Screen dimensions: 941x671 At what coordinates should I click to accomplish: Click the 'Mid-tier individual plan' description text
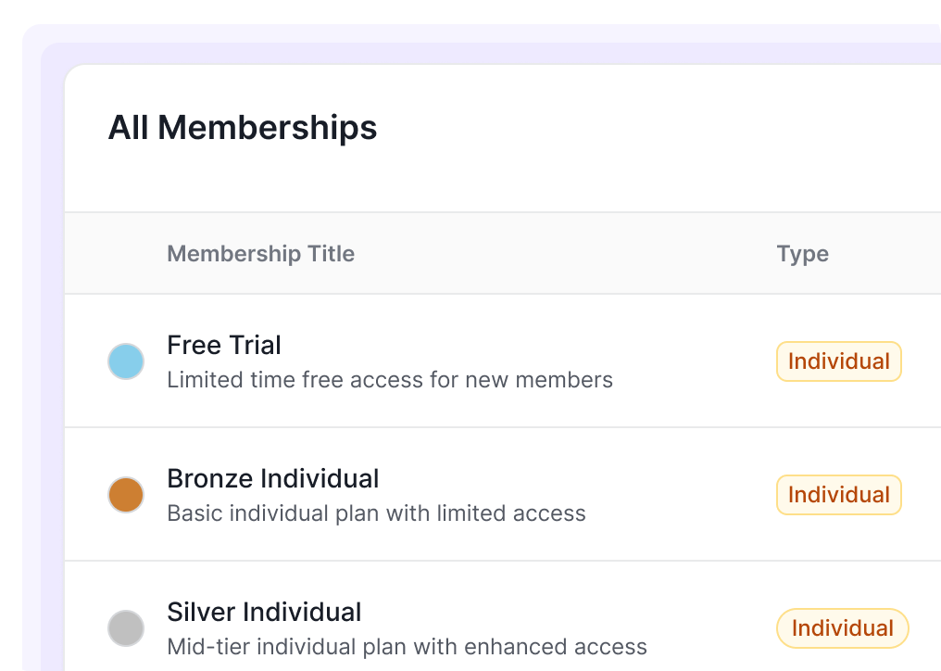pos(407,647)
